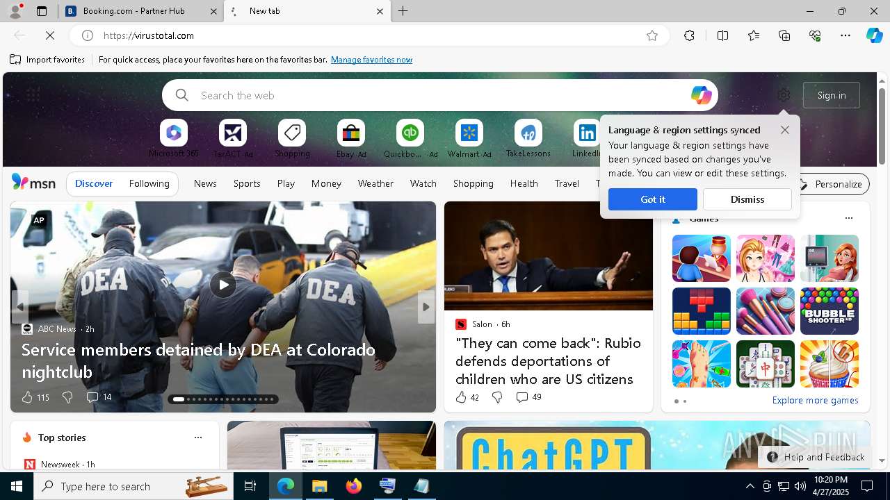The height and width of the screenshot is (500, 890).
Task: Open Explore more games link
Action: [815, 400]
